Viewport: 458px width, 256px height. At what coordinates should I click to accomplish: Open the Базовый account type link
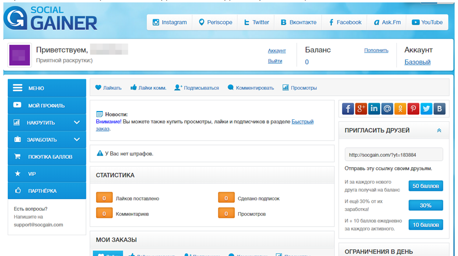click(x=417, y=62)
